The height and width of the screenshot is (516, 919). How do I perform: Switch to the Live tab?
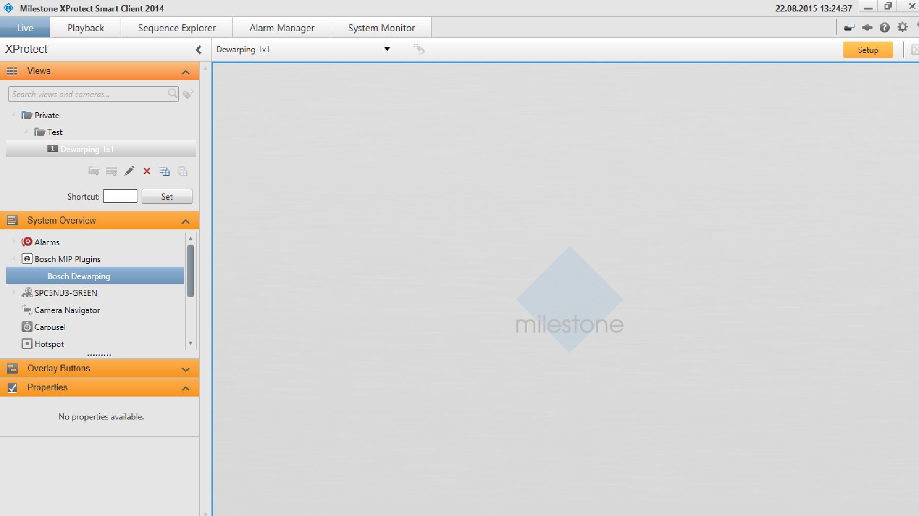[x=25, y=28]
